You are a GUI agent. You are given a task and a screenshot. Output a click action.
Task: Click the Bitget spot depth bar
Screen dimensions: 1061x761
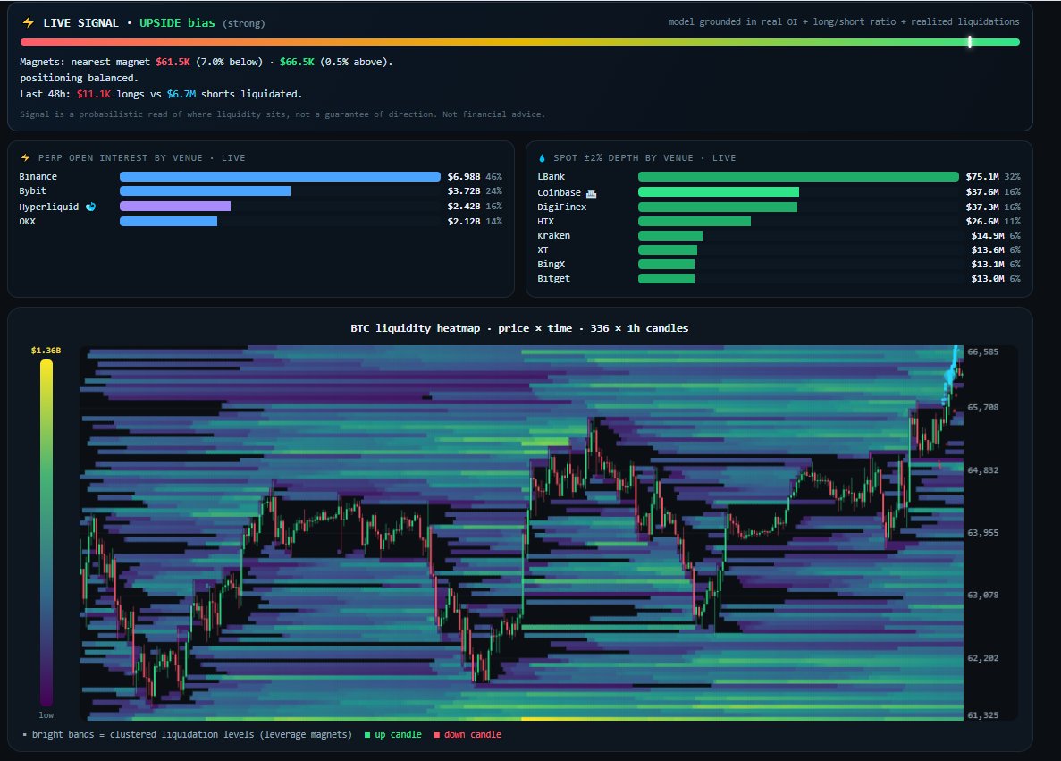coord(666,278)
